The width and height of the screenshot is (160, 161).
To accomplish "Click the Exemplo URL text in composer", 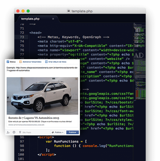I will pyautogui.click(x=42, y=69).
